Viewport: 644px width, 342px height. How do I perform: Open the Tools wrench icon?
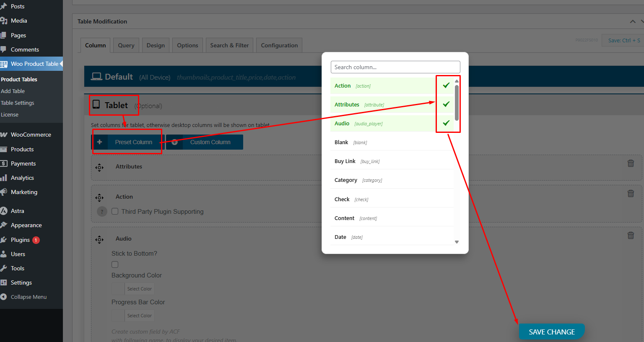(x=4, y=268)
